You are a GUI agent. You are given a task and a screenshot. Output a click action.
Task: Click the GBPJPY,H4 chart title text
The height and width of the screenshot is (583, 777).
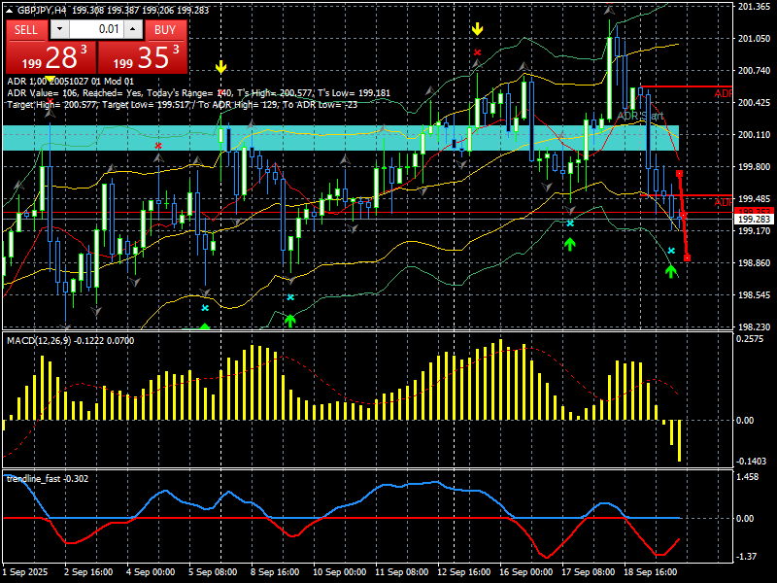pos(42,11)
